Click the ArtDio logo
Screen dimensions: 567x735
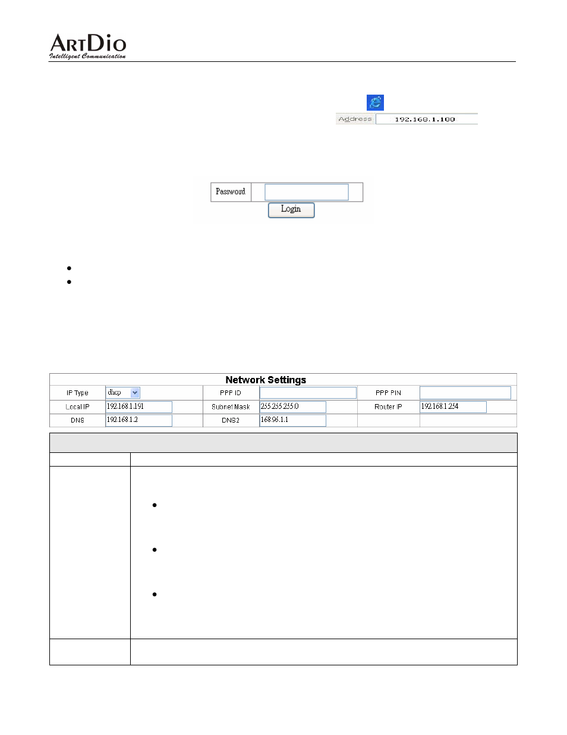tap(87, 46)
